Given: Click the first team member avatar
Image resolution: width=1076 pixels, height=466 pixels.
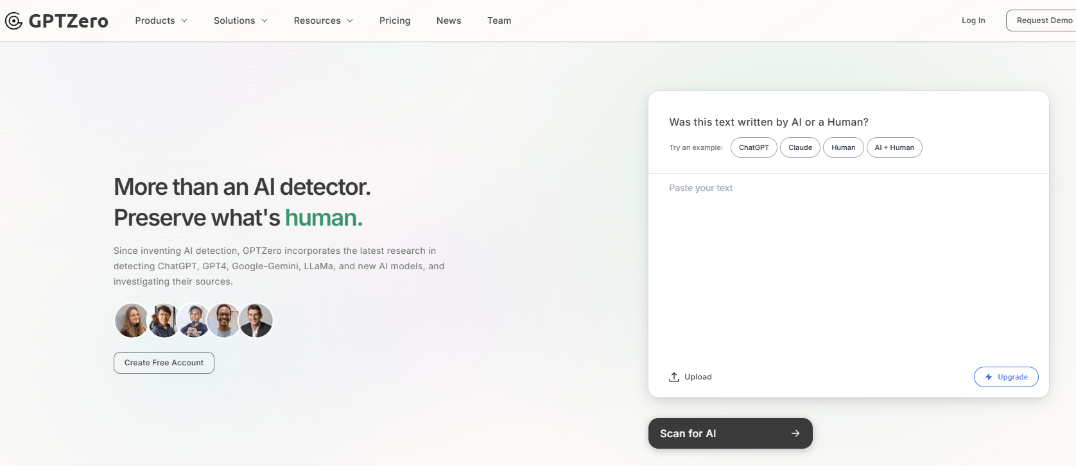Looking at the screenshot, I should (132, 320).
